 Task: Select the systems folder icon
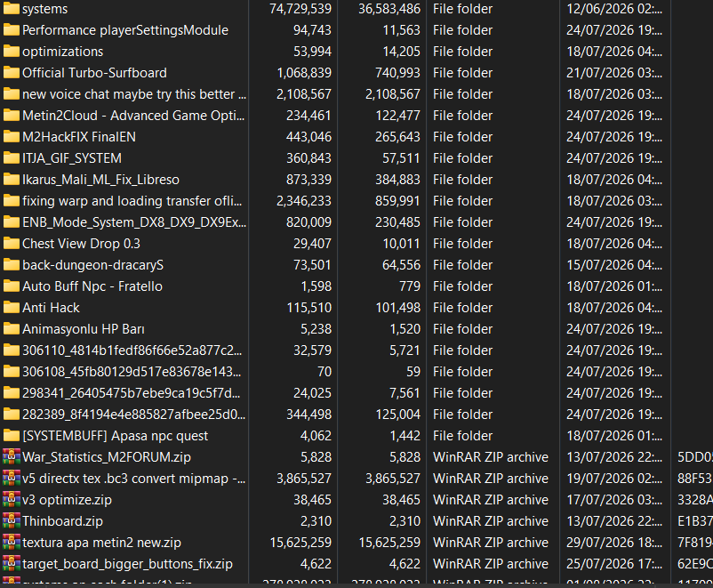click(11, 9)
